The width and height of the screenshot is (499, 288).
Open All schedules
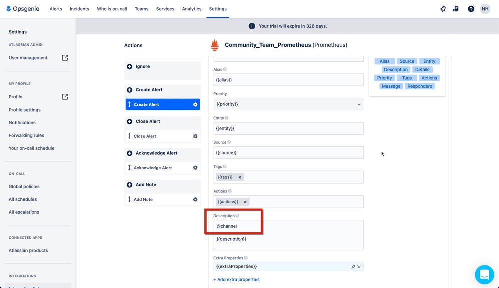(x=23, y=199)
